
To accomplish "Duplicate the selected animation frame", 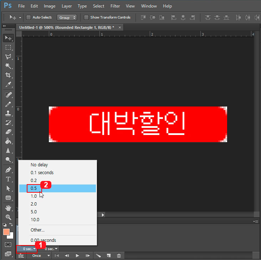I will coord(109,255).
